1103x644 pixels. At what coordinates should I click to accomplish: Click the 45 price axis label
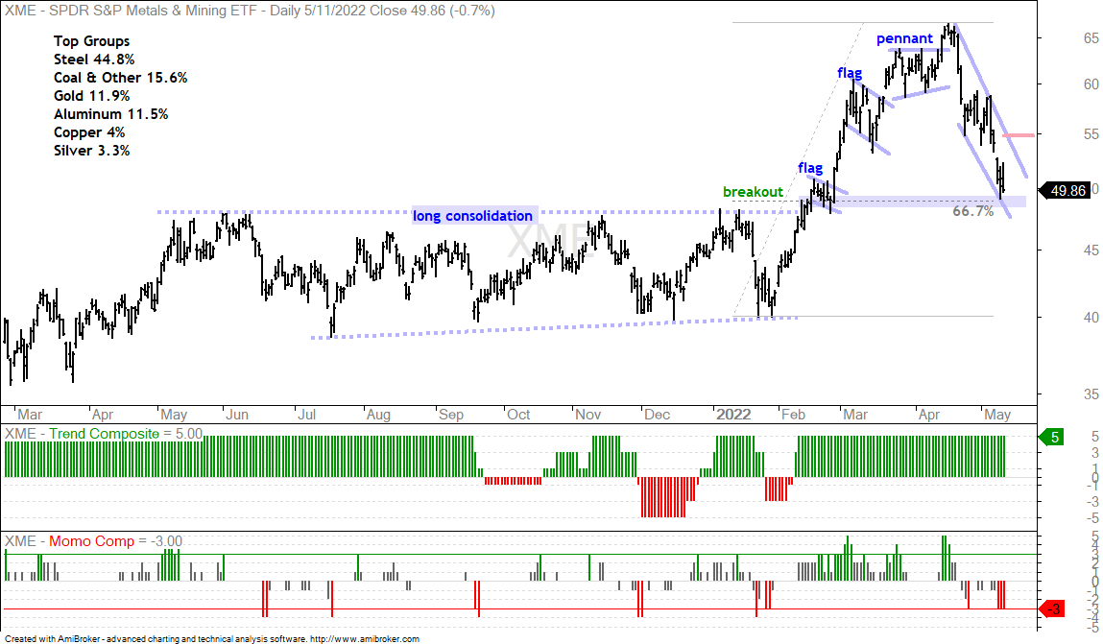(x=1091, y=250)
